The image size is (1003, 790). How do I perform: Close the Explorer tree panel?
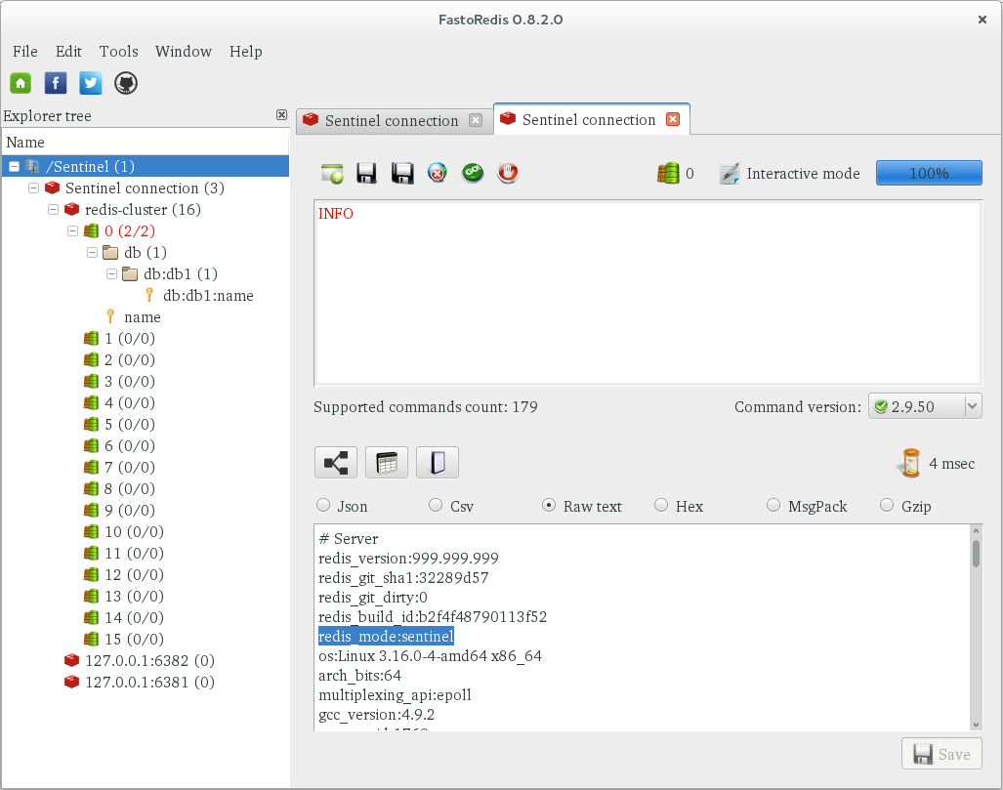[281, 114]
